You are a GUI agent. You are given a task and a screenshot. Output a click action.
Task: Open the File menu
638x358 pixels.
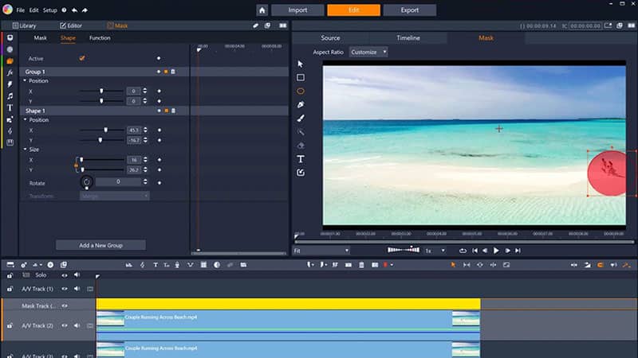[x=21, y=10]
